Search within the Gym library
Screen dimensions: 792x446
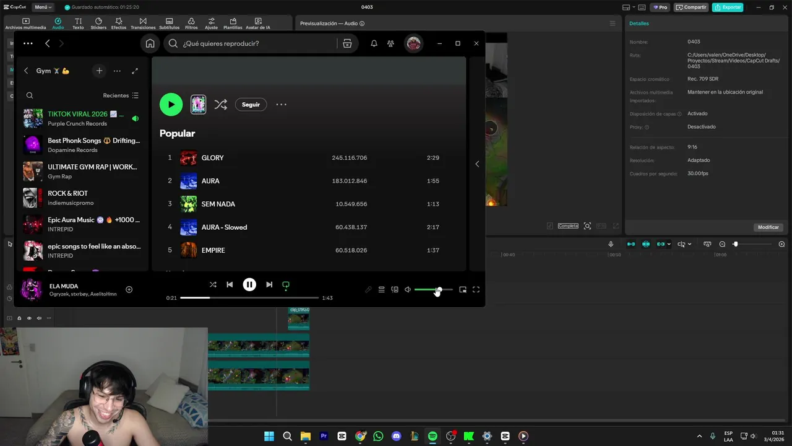tap(30, 95)
